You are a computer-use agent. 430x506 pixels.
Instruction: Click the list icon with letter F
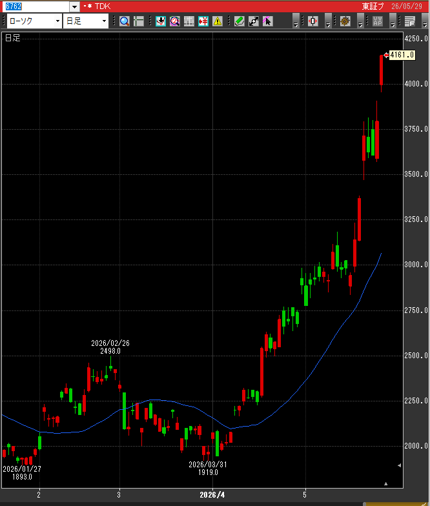pyautogui.click(x=409, y=21)
